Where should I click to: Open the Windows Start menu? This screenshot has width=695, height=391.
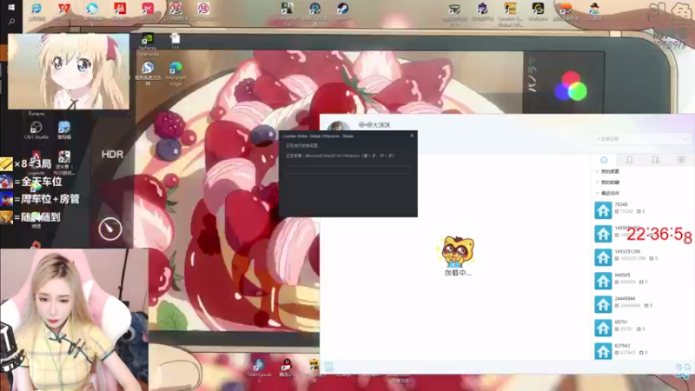point(11,7)
